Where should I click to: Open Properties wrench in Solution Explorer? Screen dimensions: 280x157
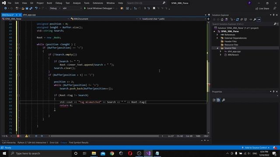[255, 20]
